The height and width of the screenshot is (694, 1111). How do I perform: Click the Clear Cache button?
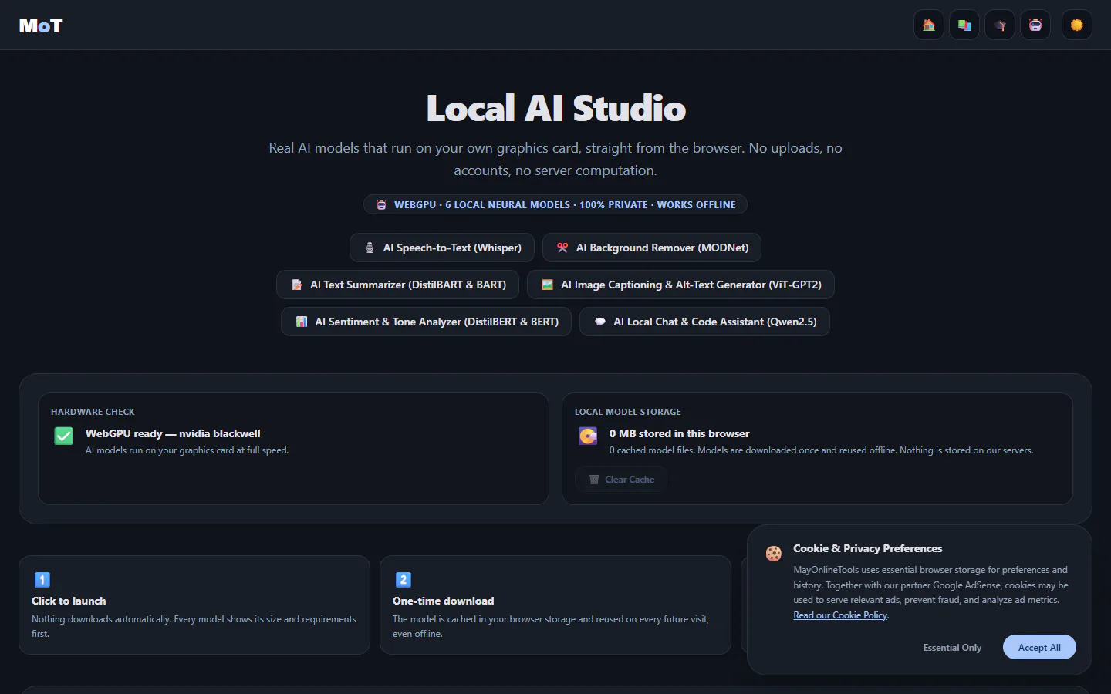pyautogui.click(x=621, y=480)
